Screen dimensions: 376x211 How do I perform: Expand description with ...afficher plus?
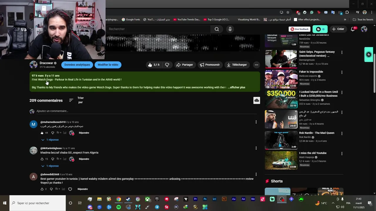pyautogui.click(x=236, y=87)
